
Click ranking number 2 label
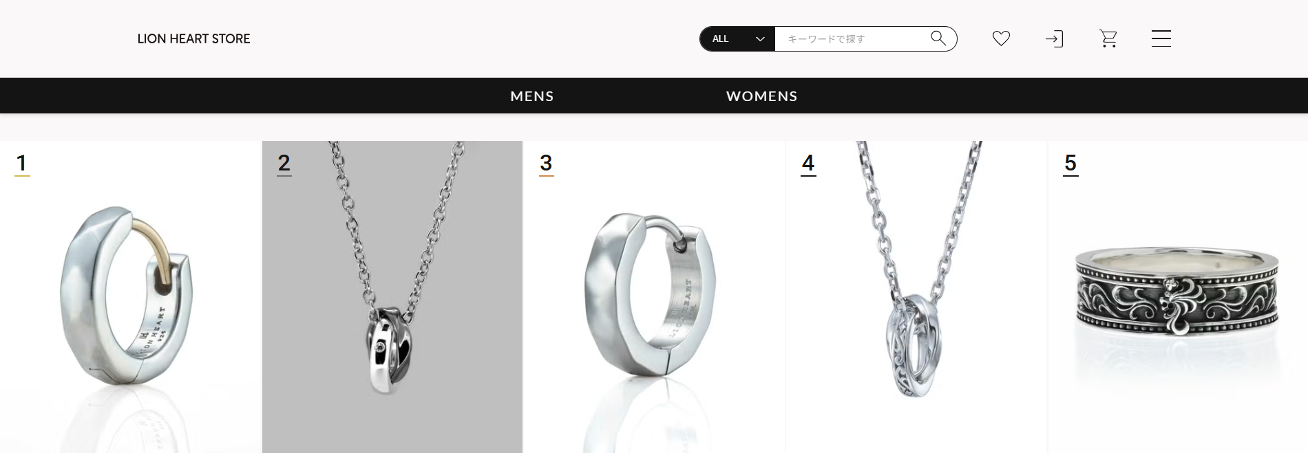pos(284,164)
